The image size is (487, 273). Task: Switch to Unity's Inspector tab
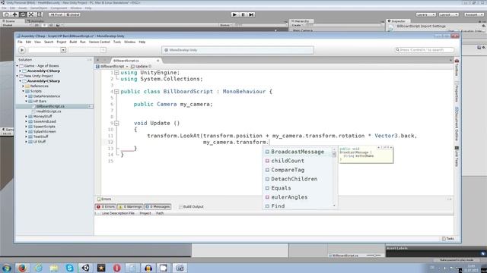pos(397,21)
